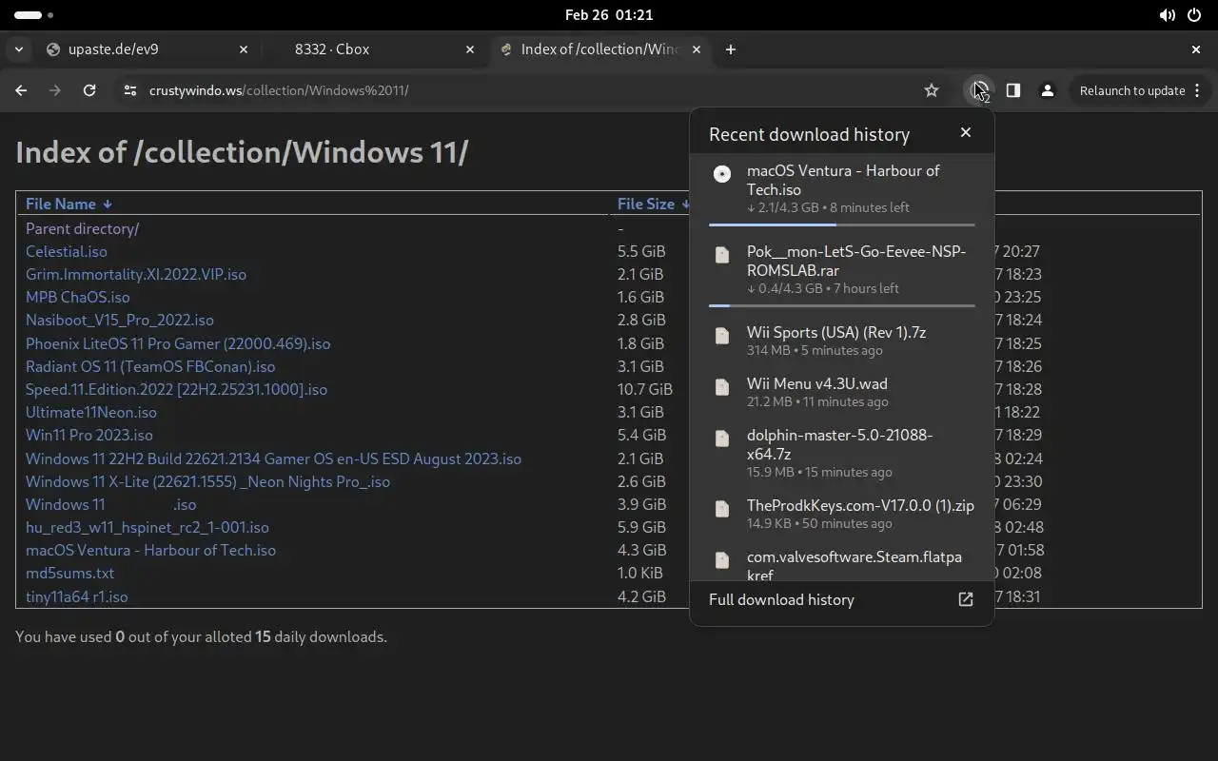Screen dimensions: 1218x761
Task: Open the macOS Ventura - Harbour of Tech.iso link
Action: 150,550
